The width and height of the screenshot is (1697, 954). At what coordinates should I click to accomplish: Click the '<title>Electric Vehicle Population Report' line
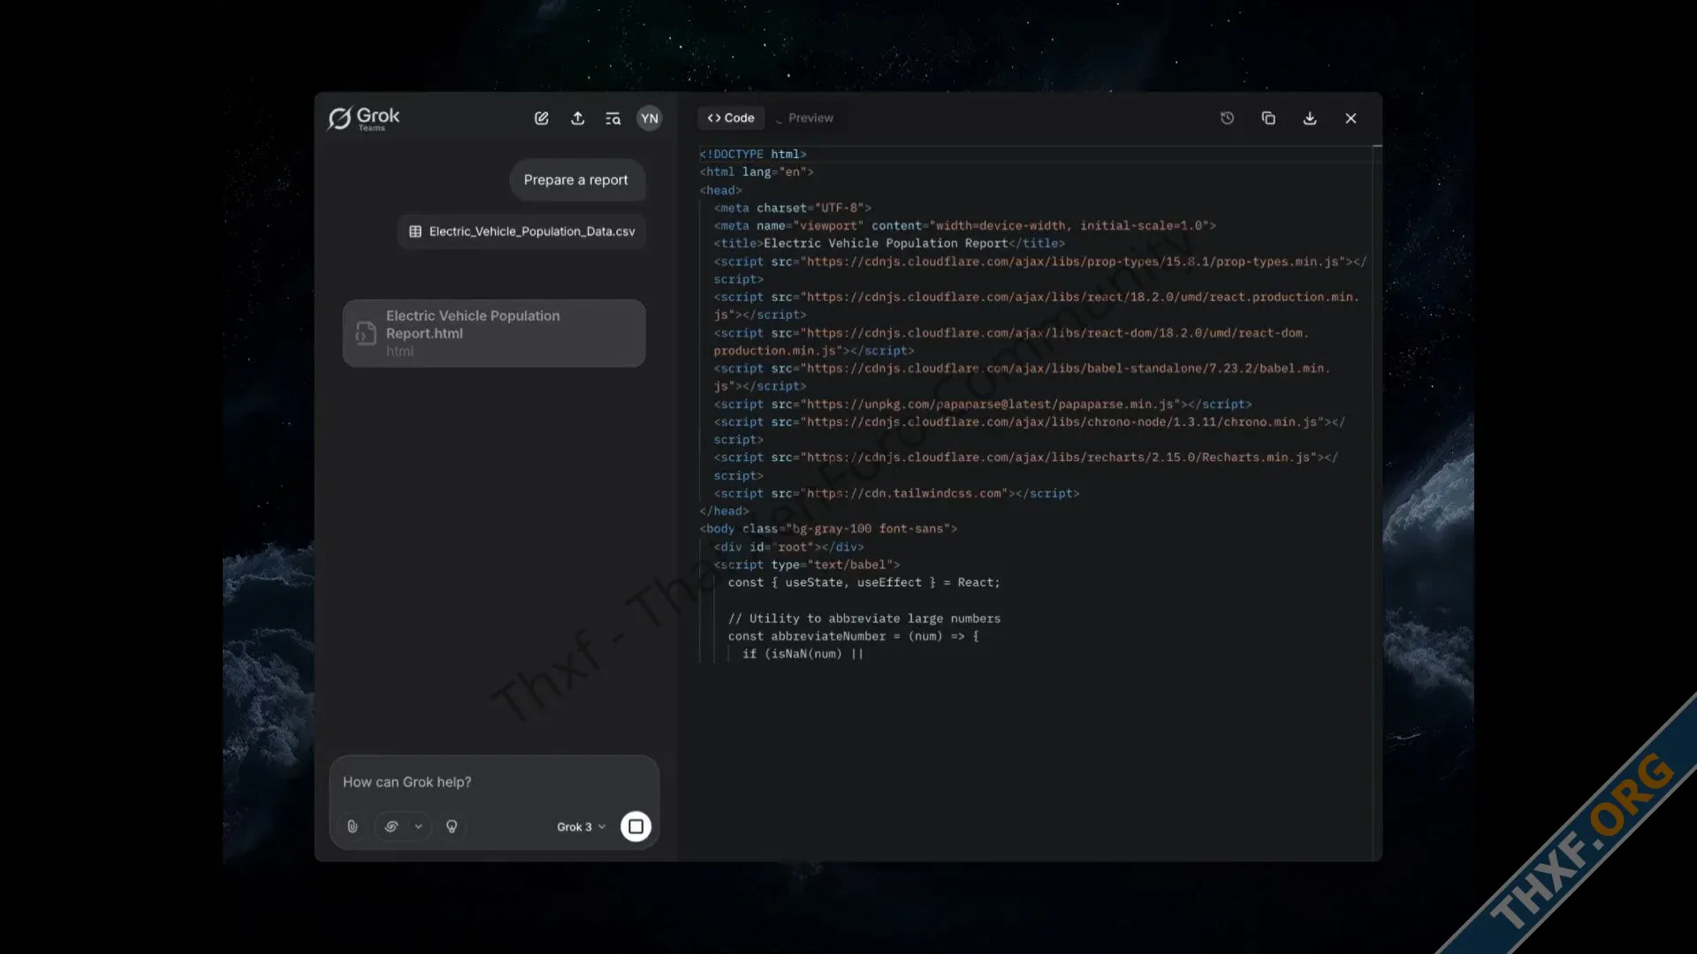tap(889, 244)
